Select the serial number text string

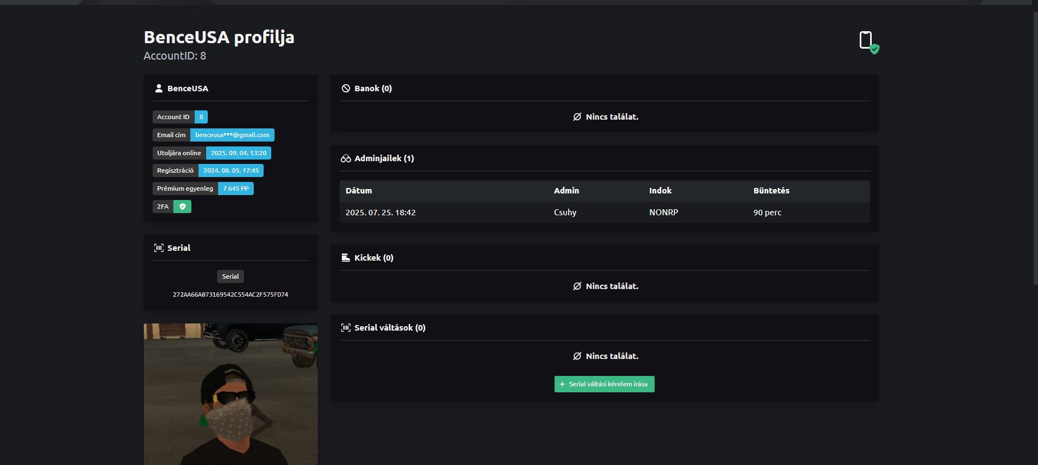pyautogui.click(x=230, y=295)
